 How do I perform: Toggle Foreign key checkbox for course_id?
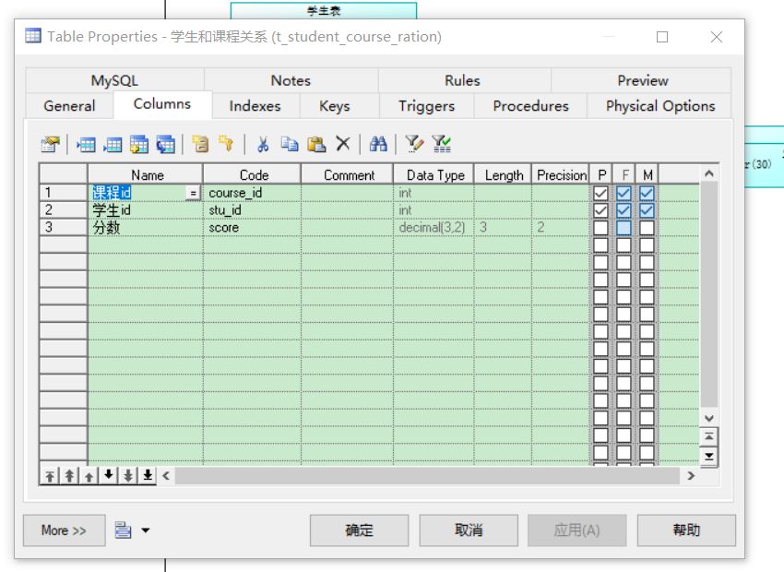[x=624, y=193]
